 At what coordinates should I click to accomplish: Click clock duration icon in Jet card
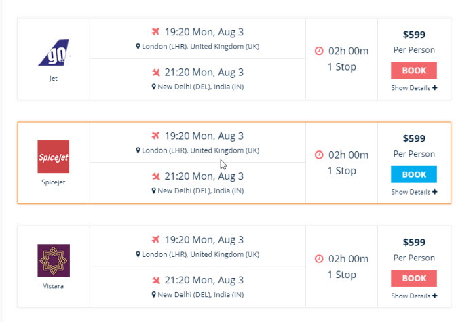tap(320, 51)
